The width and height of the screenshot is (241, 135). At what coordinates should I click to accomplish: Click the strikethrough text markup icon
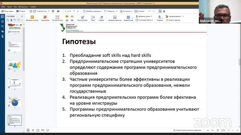point(72,20)
